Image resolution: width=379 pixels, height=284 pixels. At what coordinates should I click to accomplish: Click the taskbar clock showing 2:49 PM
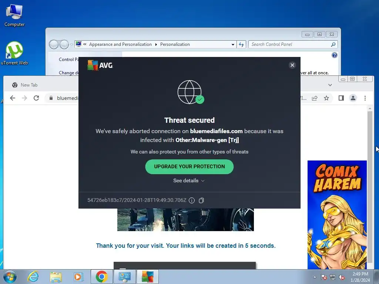click(x=360, y=277)
